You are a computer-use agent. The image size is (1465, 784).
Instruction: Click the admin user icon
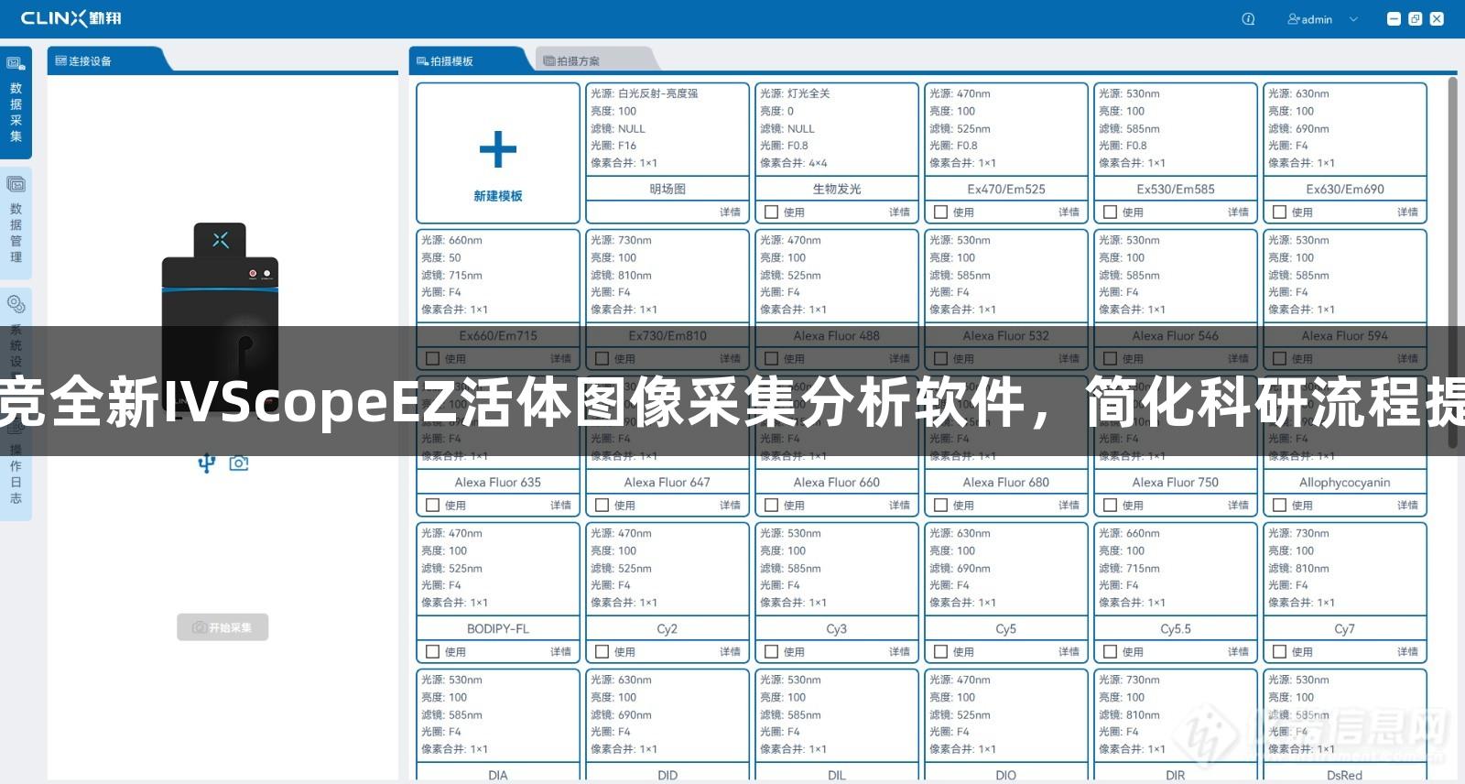click(x=1294, y=19)
